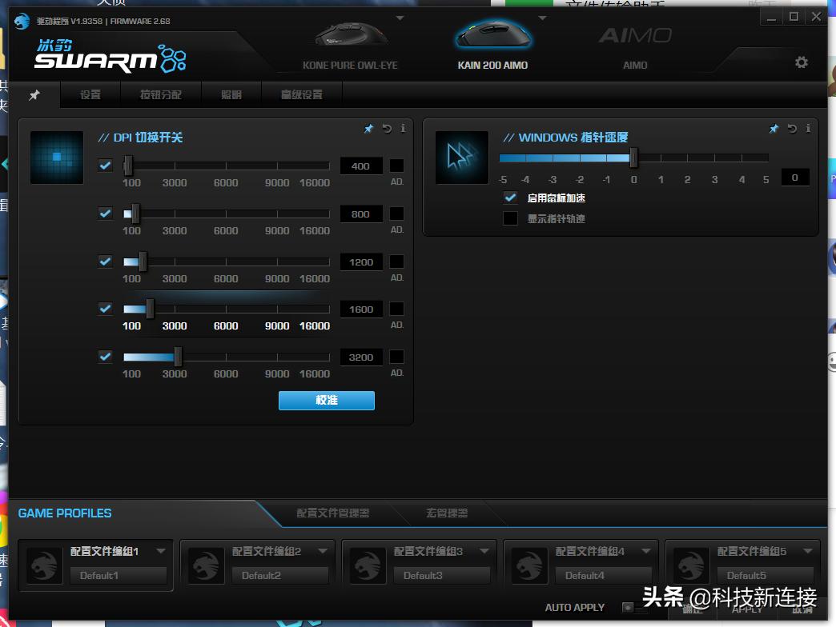
Task: Select the Default2 profile
Action: click(280, 575)
